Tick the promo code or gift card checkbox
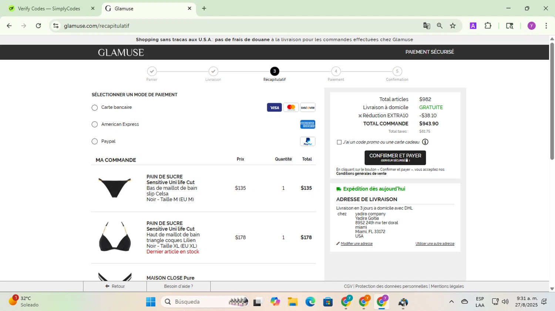This screenshot has width=555, height=311. 339,142
